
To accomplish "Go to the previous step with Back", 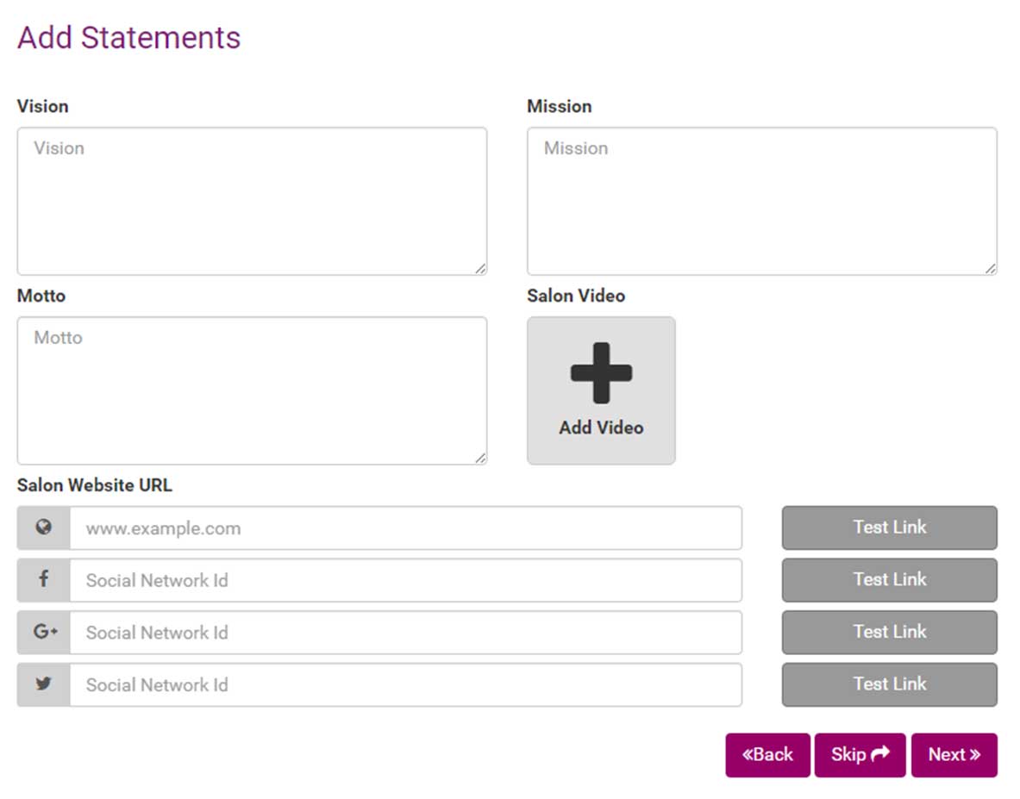I will pos(767,755).
